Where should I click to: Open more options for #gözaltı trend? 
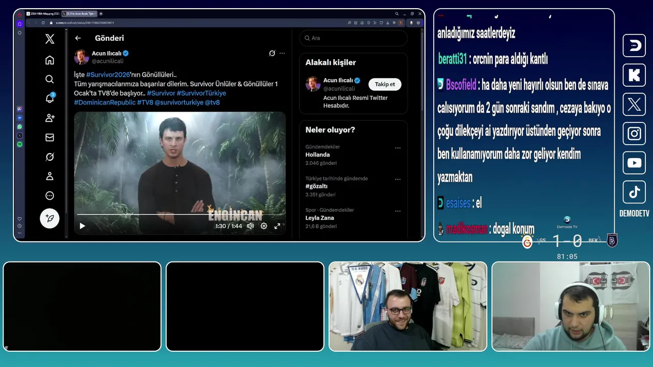(x=397, y=179)
